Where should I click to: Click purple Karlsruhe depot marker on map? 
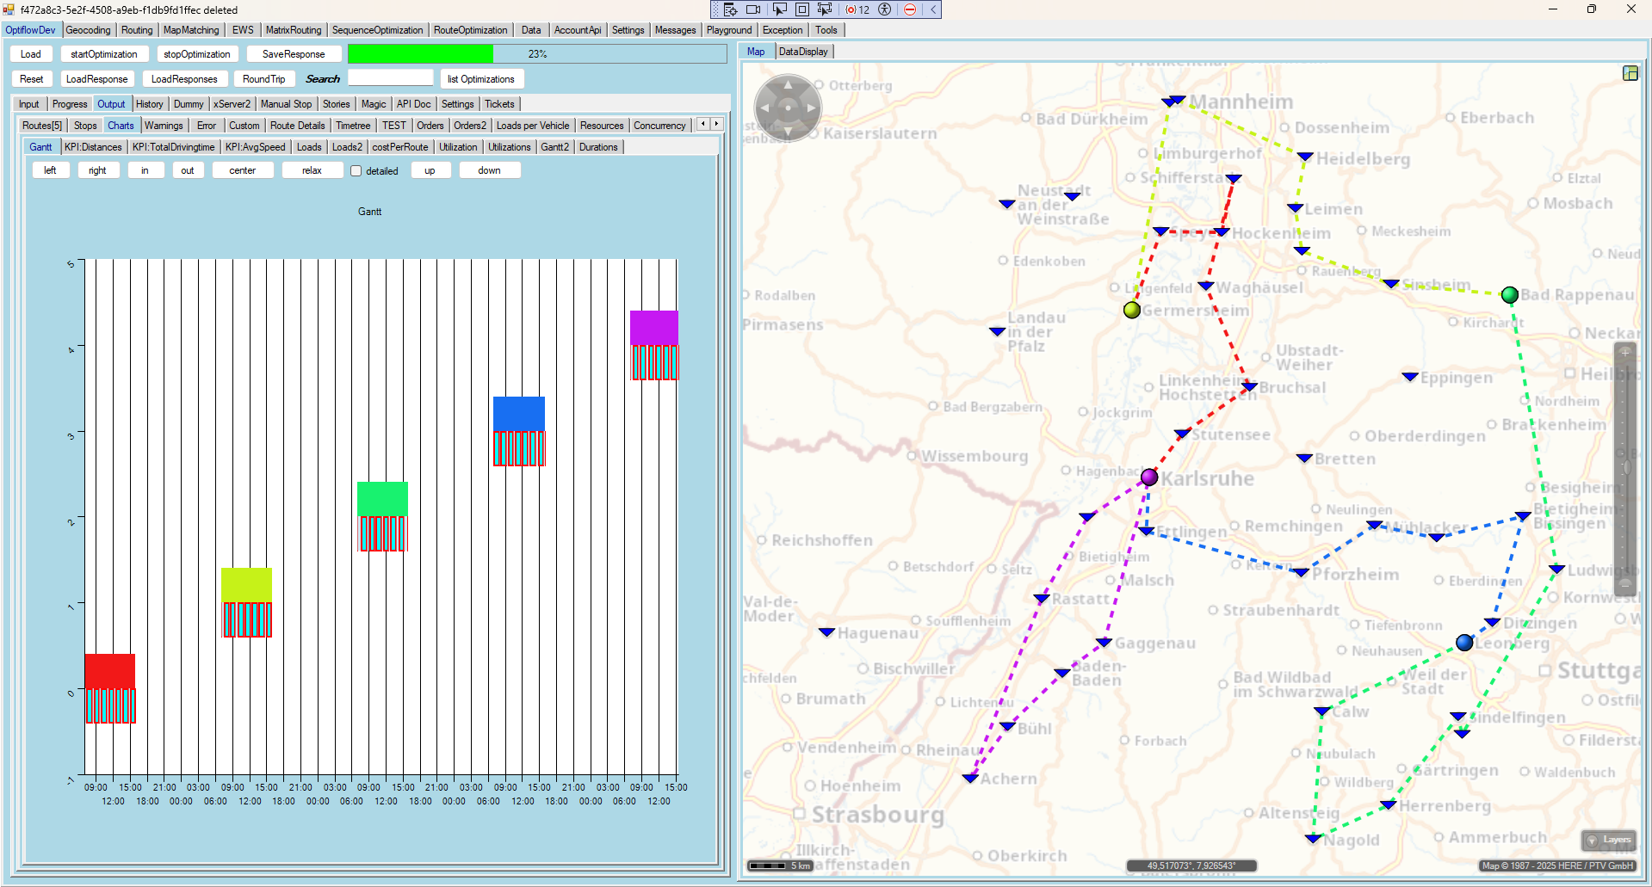click(x=1148, y=477)
